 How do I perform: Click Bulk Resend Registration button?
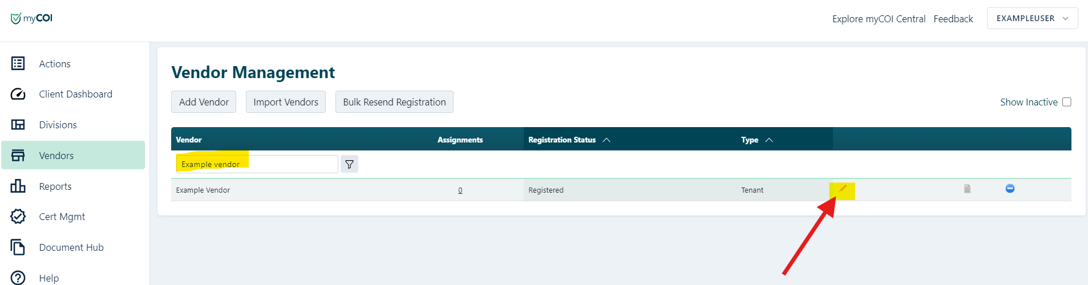pos(394,102)
